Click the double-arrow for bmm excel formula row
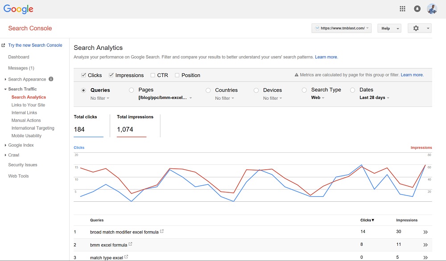The height and width of the screenshot is (261, 446). tap(425, 245)
